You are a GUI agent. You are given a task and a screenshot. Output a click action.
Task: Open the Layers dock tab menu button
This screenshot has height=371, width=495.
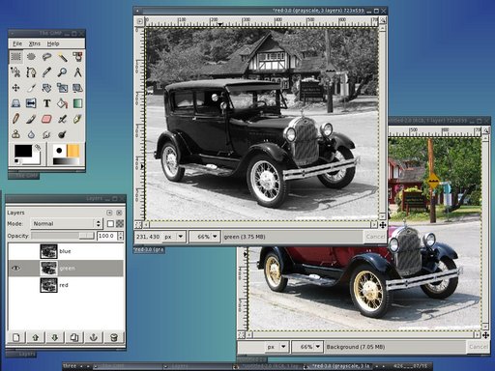coord(109,213)
